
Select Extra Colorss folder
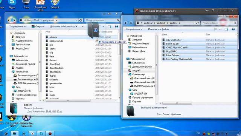click(172, 56)
